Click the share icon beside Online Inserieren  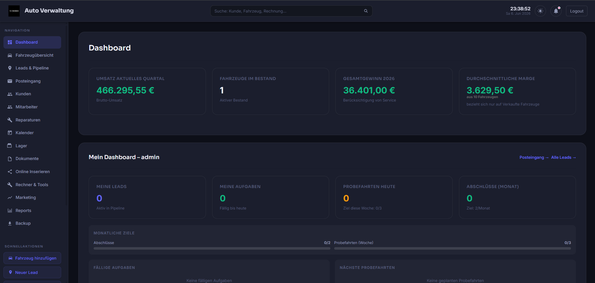click(x=10, y=172)
